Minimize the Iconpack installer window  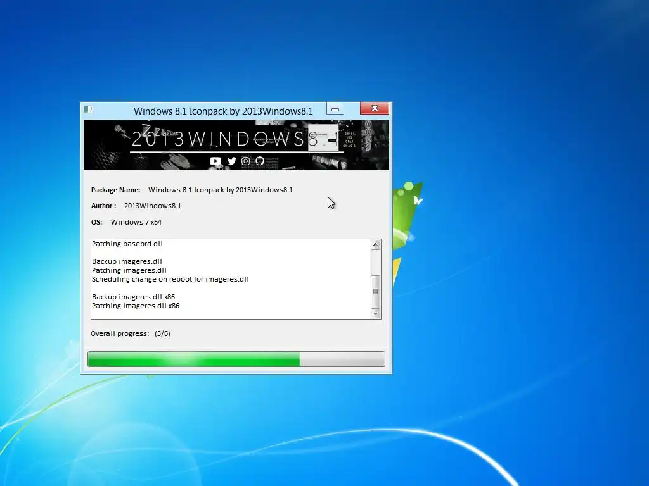(x=335, y=109)
